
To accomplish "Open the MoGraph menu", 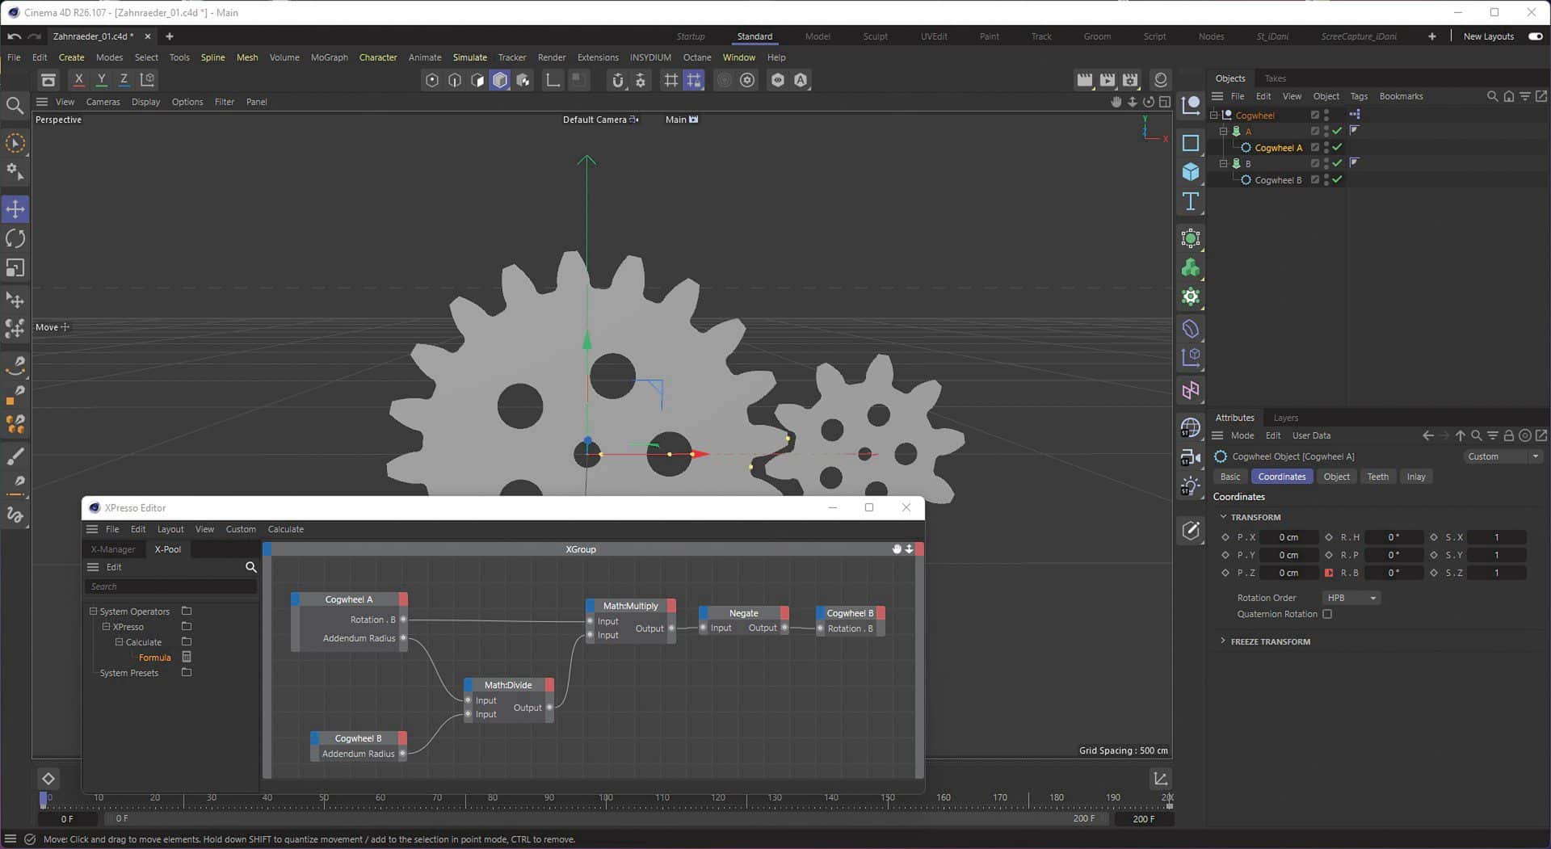I will pos(329,57).
